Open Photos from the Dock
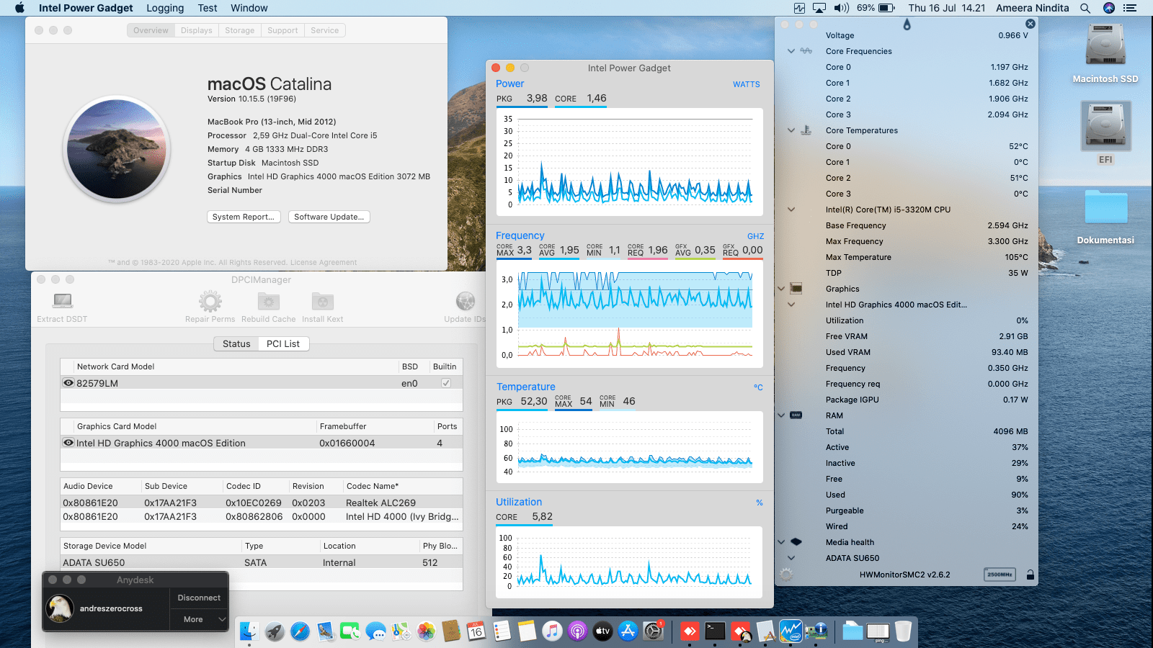Viewport: 1153px width, 648px height. 426,631
